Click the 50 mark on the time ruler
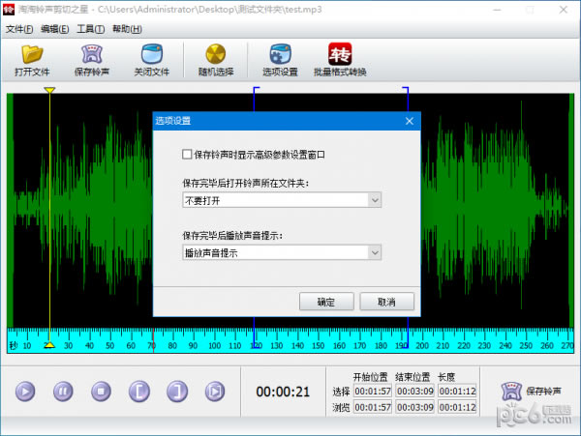The width and height of the screenshot is (581, 436). pyautogui.click(x=110, y=346)
